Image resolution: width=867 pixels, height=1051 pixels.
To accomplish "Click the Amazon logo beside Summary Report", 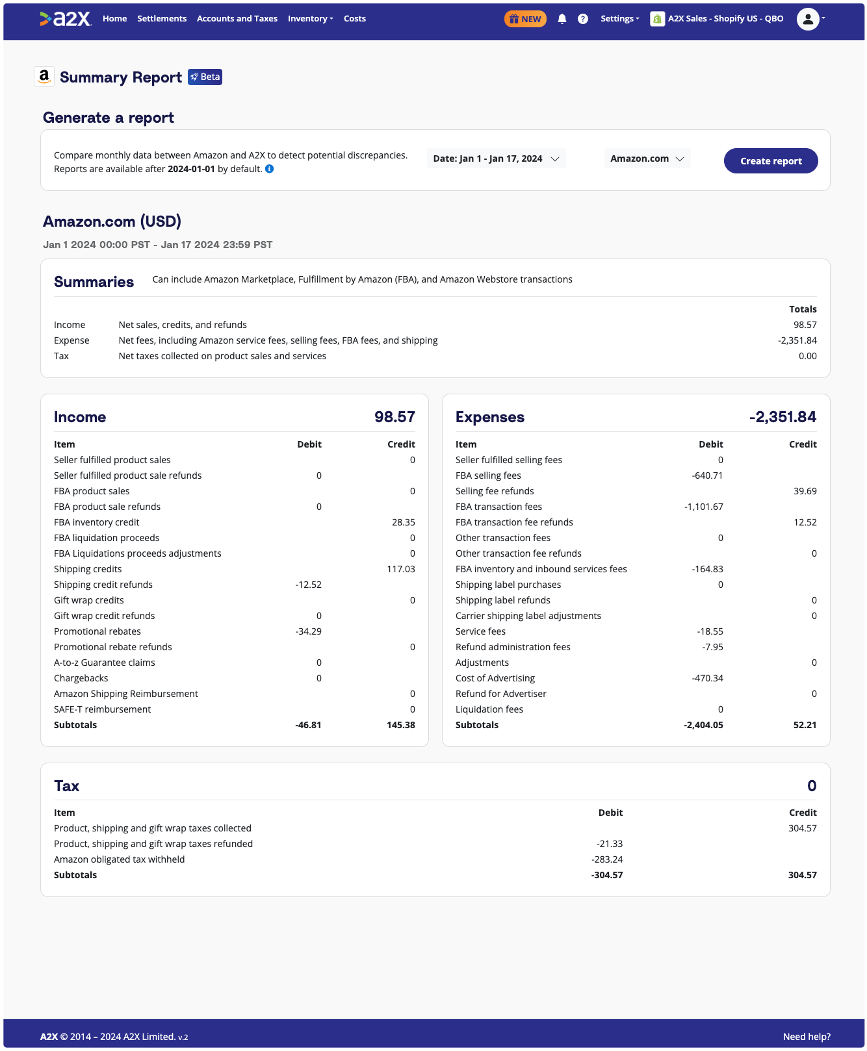I will coord(44,77).
